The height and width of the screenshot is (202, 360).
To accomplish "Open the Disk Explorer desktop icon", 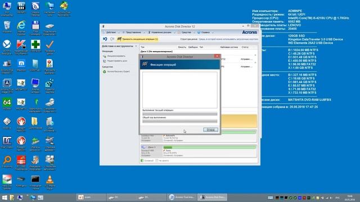I will pos(7,143).
